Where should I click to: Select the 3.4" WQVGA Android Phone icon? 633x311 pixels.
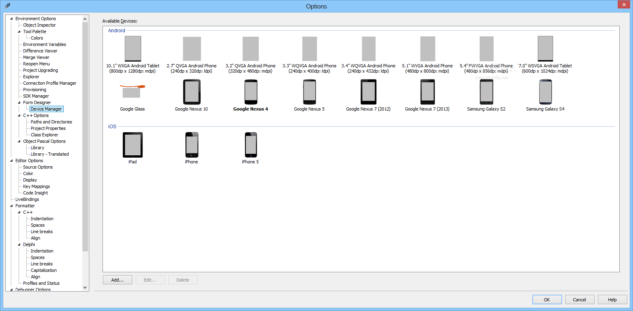coord(369,48)
